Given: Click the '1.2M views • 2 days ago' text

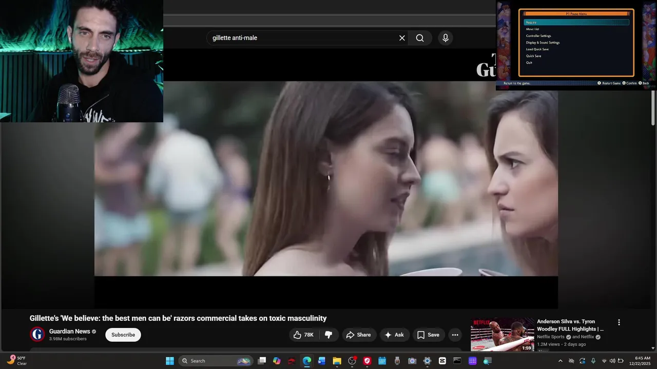Looking at the screenshot, I should tap(562, 344).
